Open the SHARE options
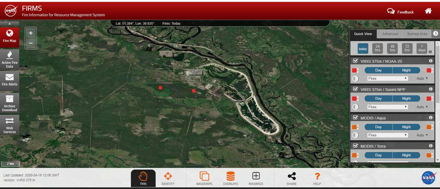Image resolution: width=440 pixels, height=189 pixels. click(x=292, y=178)
